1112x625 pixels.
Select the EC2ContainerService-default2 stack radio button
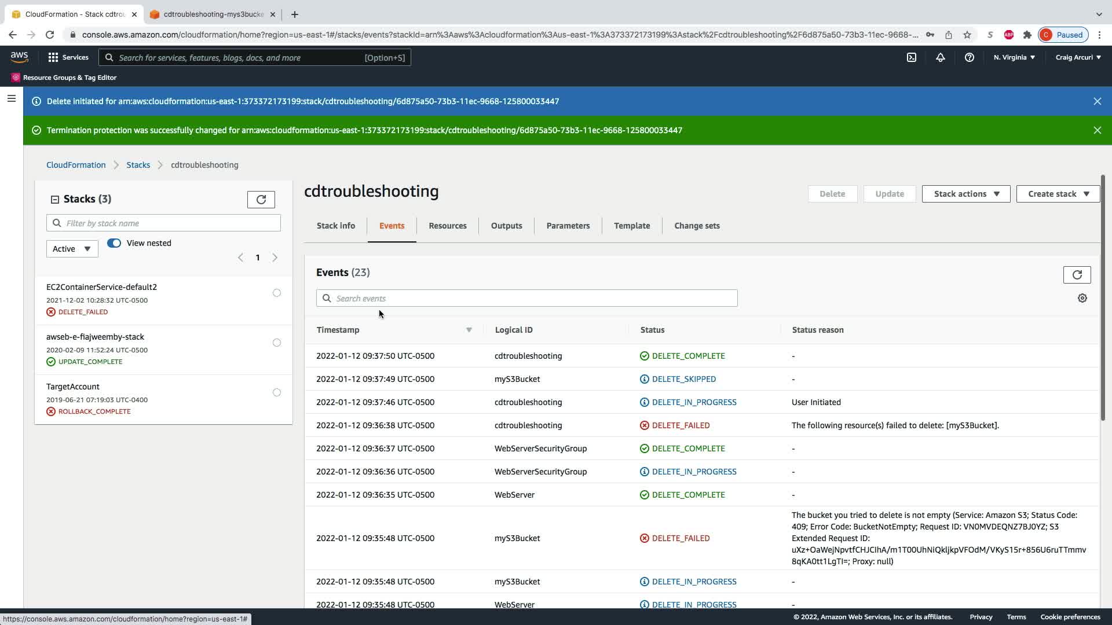coord(277,293)
